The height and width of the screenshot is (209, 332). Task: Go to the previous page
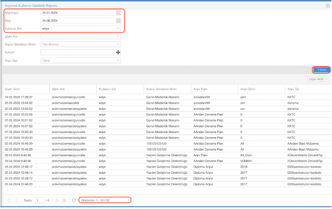pos(16,200)
